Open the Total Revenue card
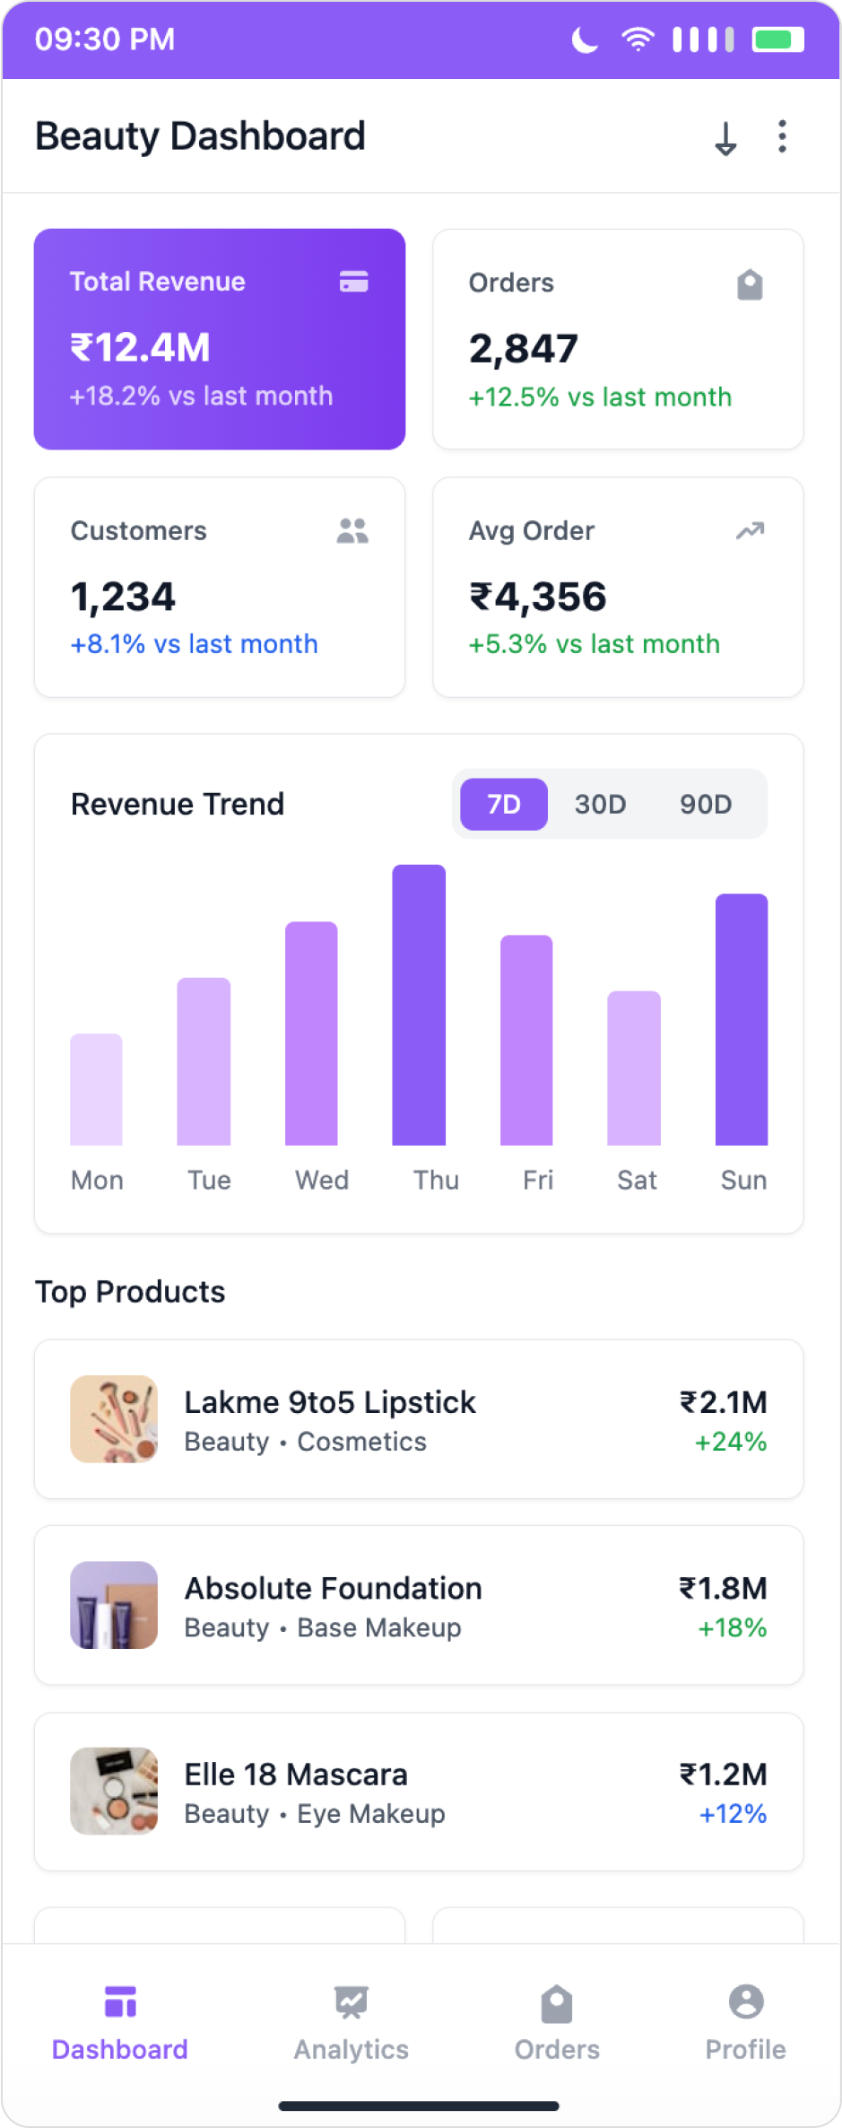This screenshot has width=842, height=2128. [220, 339]
